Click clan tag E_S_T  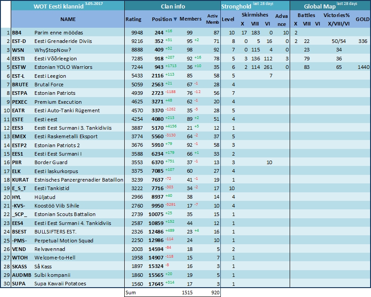[19, 188]
